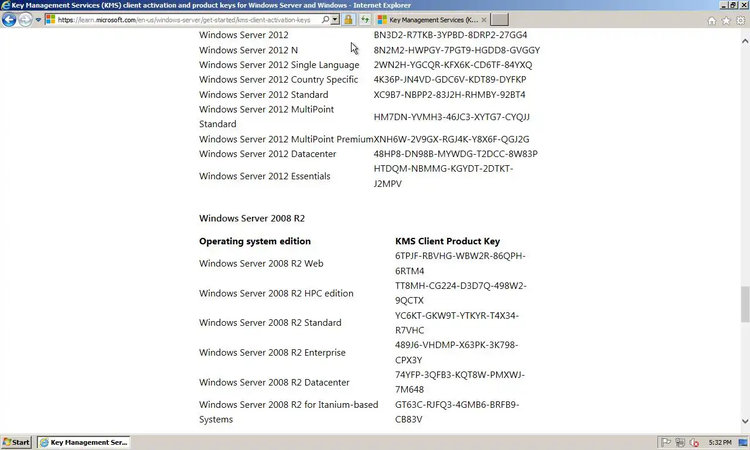Screen dimensions: 750x450
Task: Click the Windows Server 2008 R2 Web label
Action: click(261, 264)
